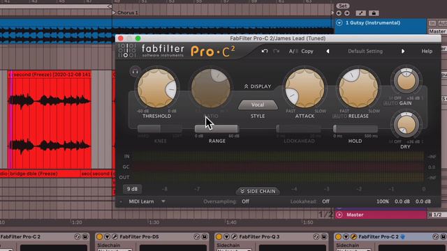447x251 pixels.
Task: Click the Dry knob
Action: click(x=406, y=125)
